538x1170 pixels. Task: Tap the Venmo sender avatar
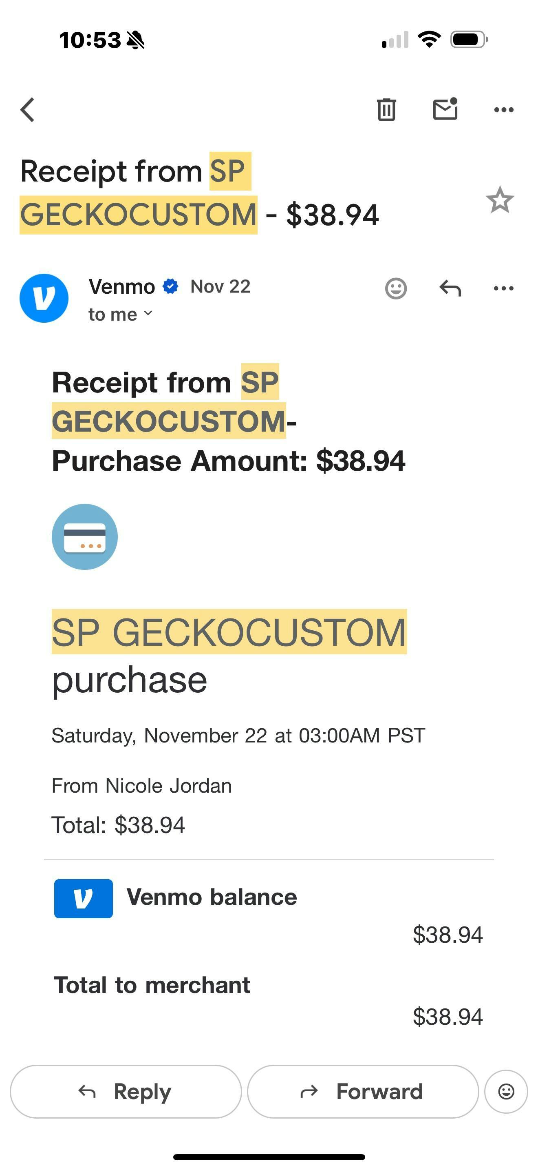(44, 298)
